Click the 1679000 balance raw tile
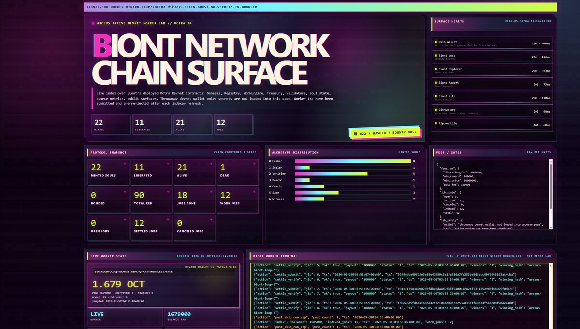Viewport: 580px width, 329px height. pyautogui.click(x=202, y=318)
